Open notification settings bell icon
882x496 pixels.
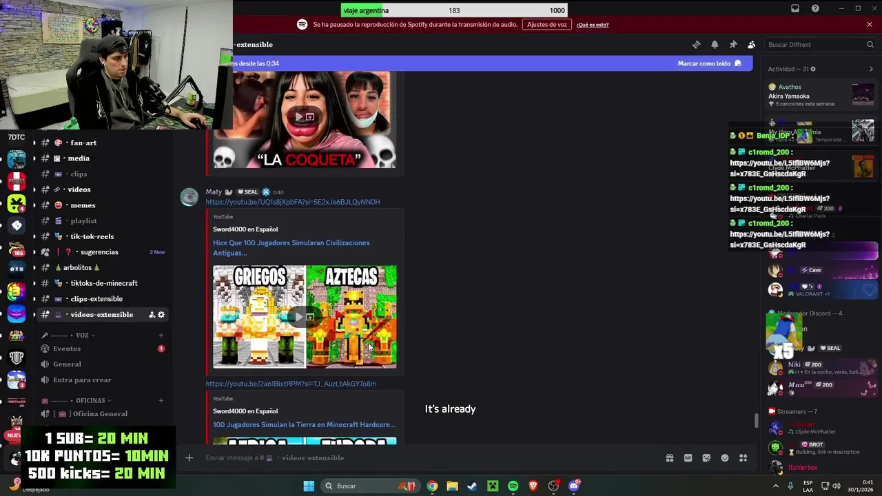[715, 45]
